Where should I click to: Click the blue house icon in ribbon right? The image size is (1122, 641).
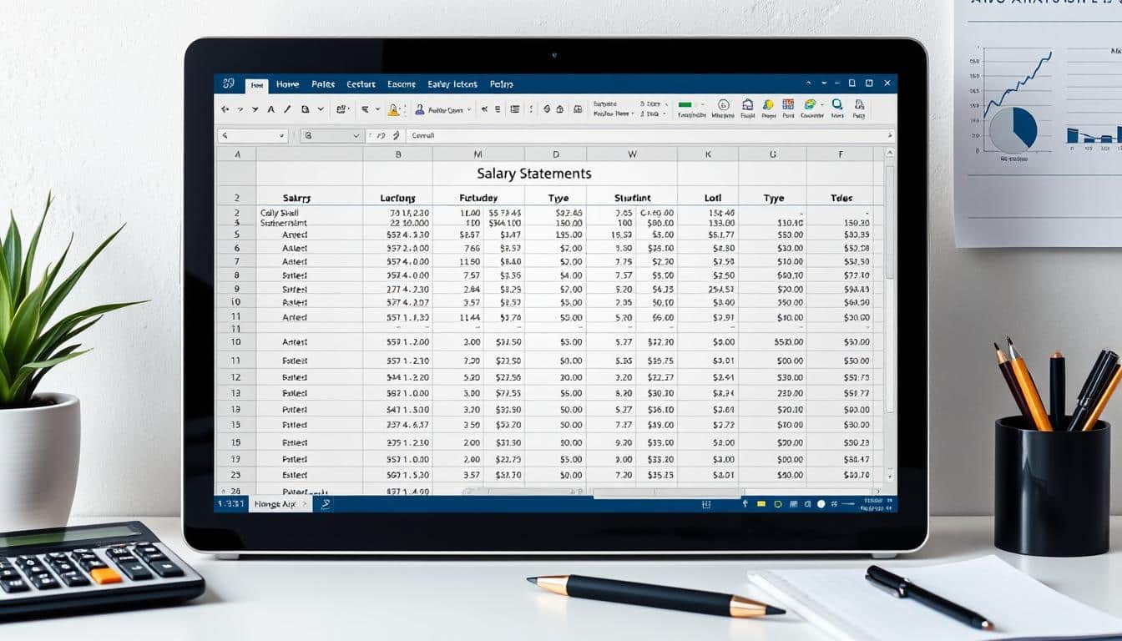pos(747,104)
